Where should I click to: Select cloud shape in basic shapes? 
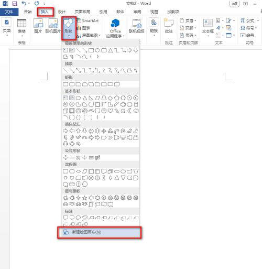coord(136,111)
